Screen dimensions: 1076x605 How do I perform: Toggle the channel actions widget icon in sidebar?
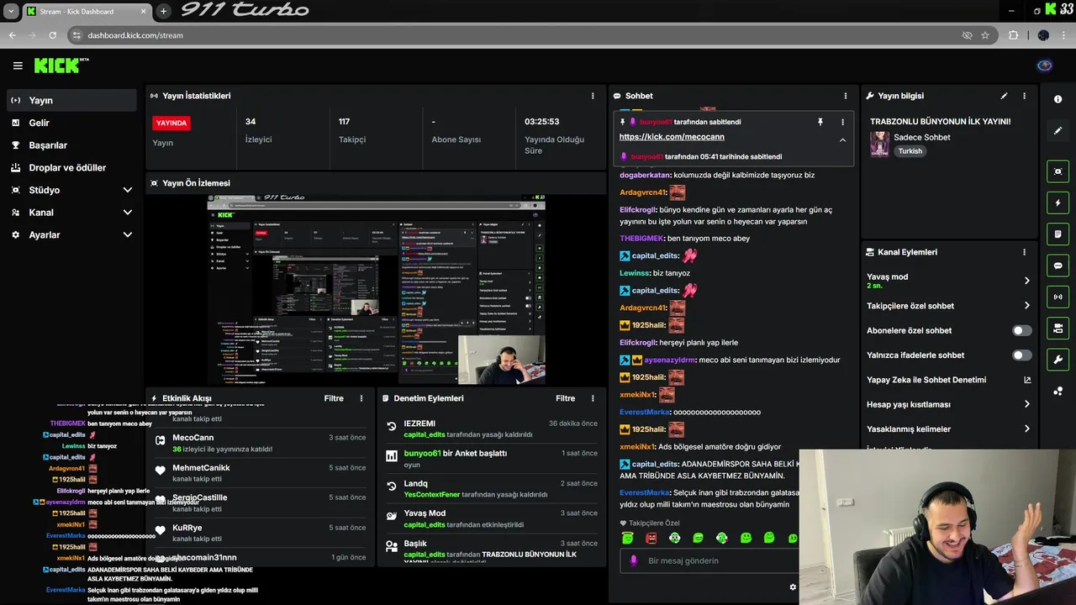pyautogui.click(x=1058, y=328)
